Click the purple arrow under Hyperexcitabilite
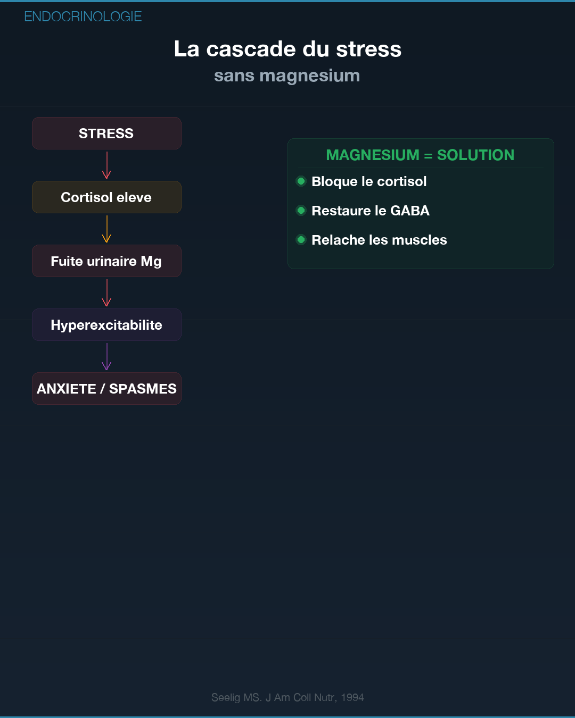 click(x=106, y=356)
